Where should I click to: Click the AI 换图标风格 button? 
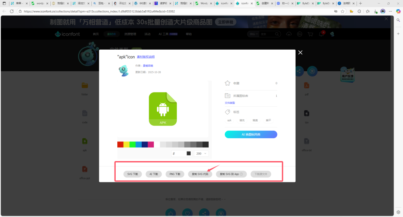coord(251,134)
